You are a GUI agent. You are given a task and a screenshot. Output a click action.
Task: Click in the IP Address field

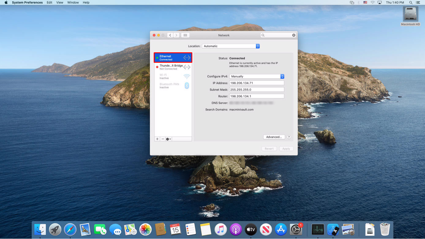(x=257, y=83)
